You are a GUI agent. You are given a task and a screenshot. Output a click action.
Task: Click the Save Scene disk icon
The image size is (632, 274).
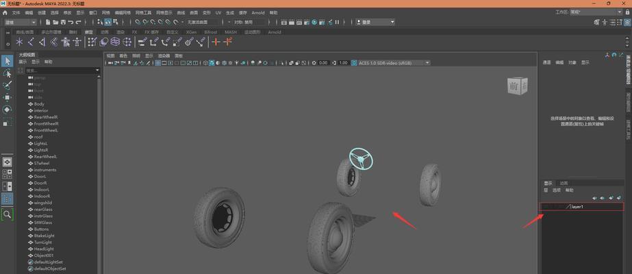tap(63, 22)
